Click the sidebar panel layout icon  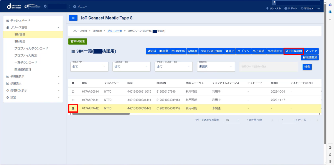point(330,147)
